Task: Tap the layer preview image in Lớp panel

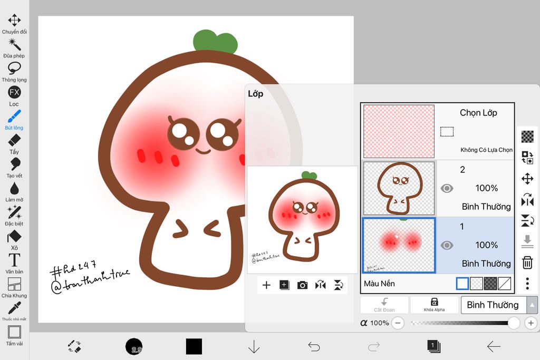Action: [x=302, y=220]
